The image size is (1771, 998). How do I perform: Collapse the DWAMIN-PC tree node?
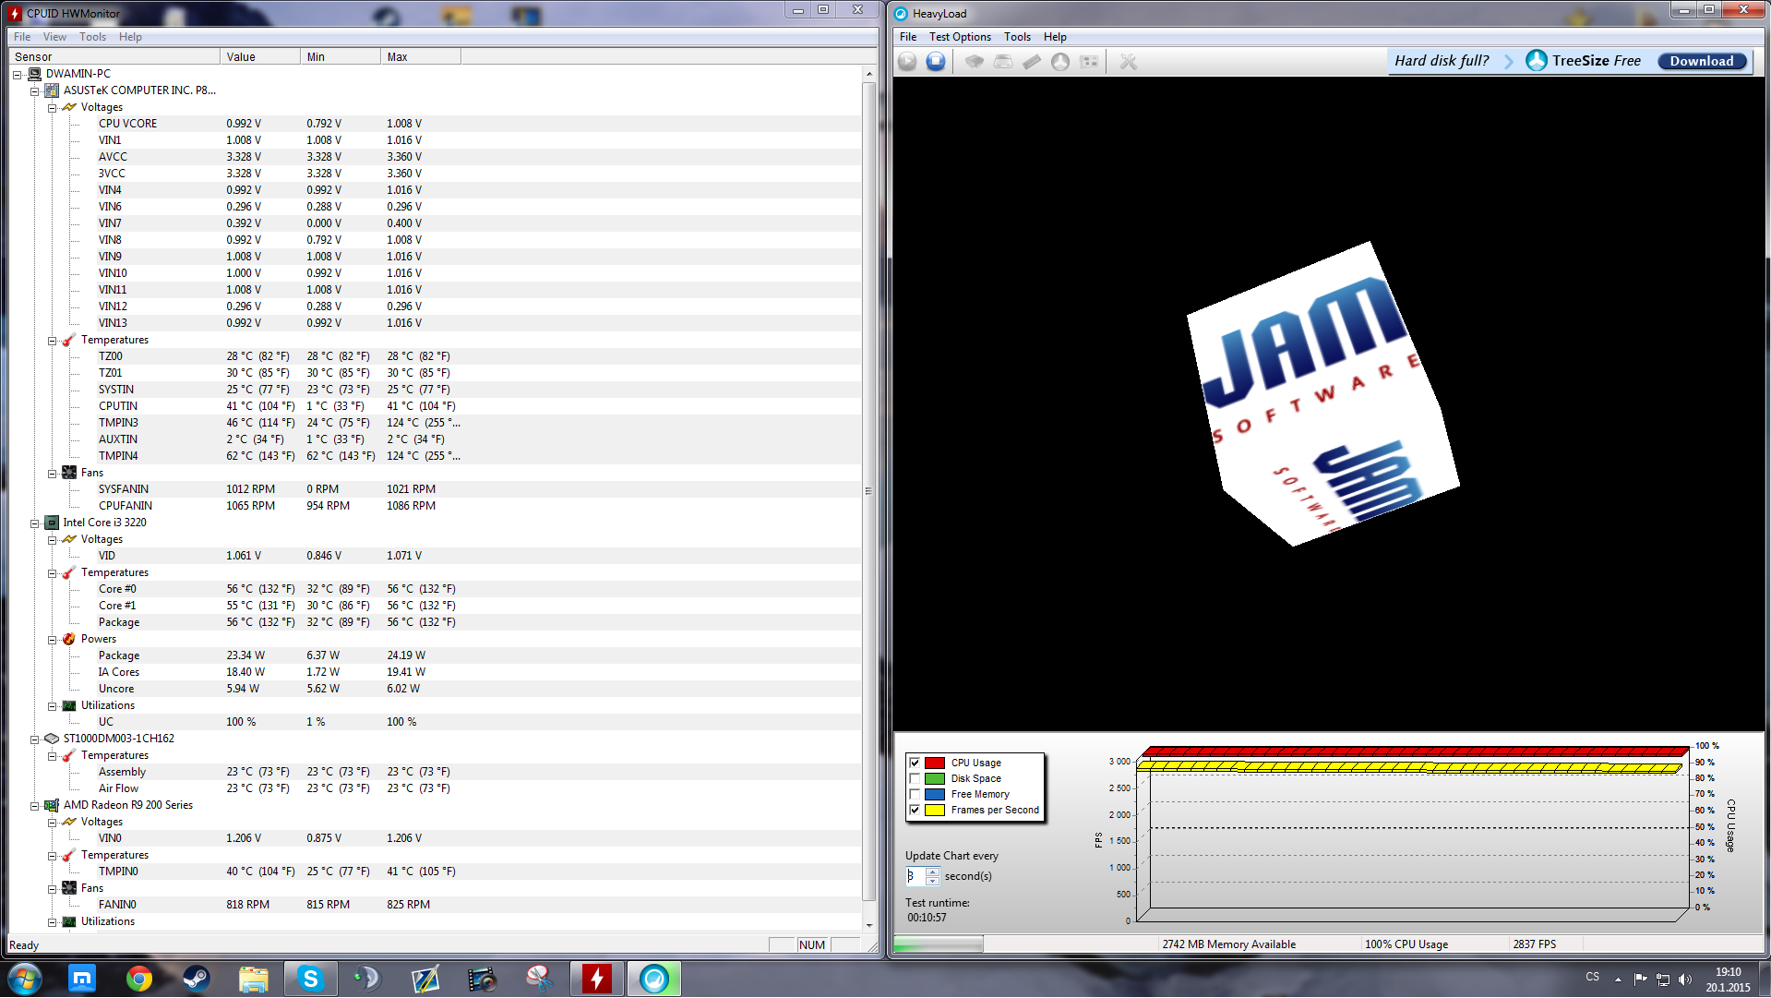17,75
